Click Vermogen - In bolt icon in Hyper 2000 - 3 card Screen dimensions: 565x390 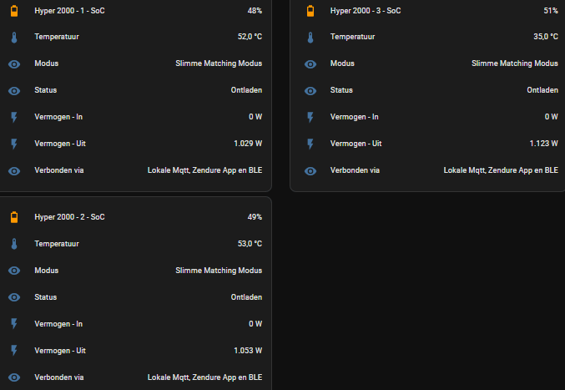(x=310, y=117)
